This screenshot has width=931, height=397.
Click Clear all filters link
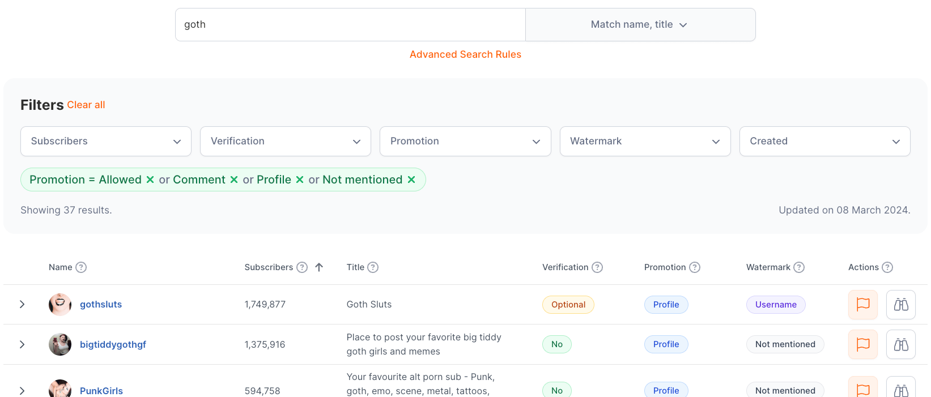tap(86, 105)
